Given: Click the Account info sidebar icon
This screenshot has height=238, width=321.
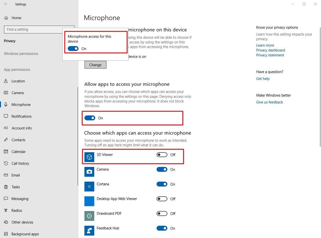Looking at the screenshot, I should tap(6, 128).
